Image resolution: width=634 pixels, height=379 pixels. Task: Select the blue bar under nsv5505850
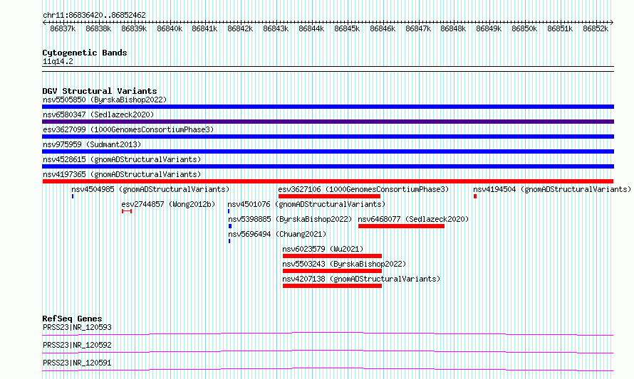[328, 107]
